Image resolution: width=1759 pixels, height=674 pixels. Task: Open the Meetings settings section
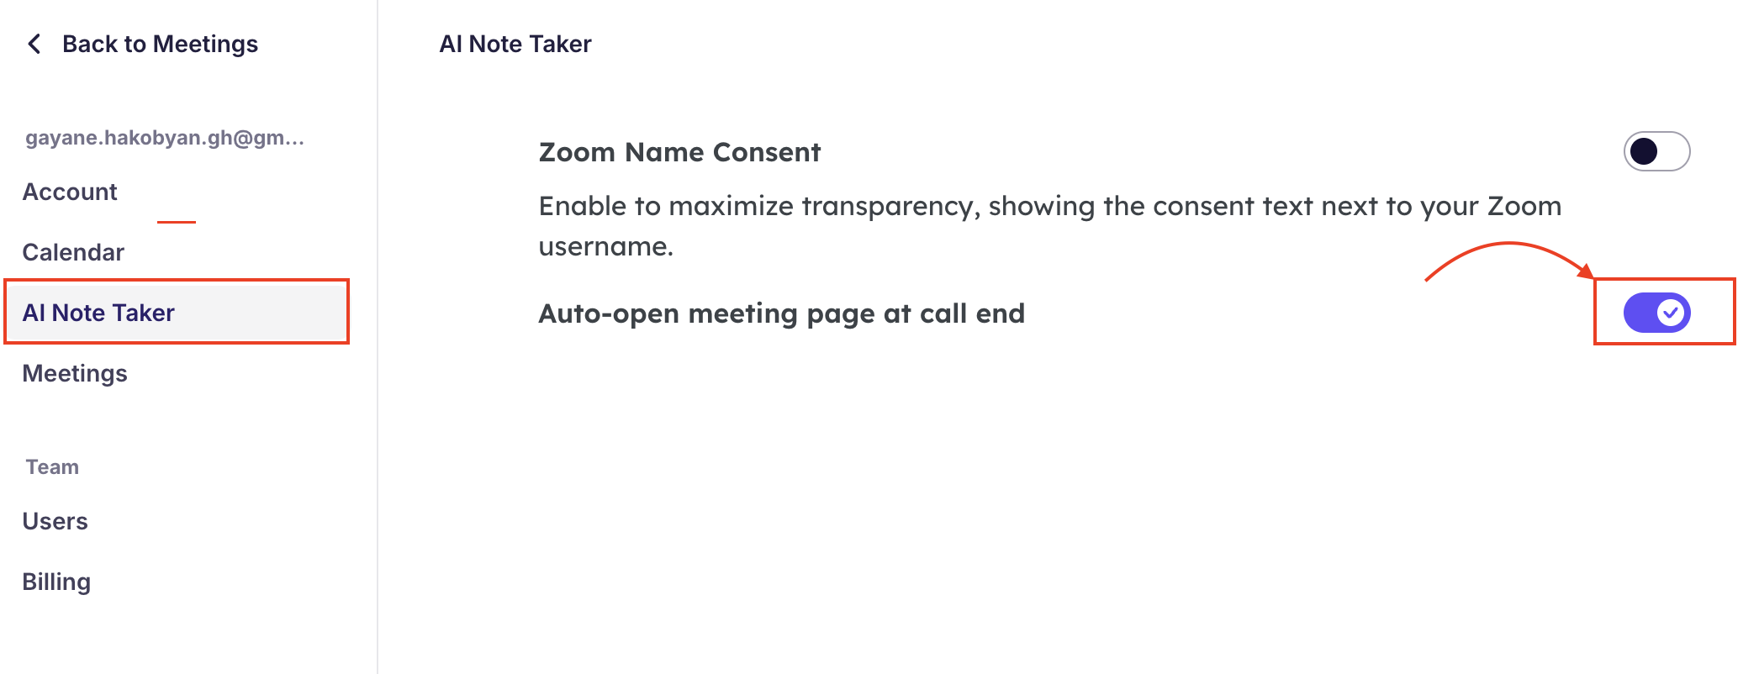click(x=75, y=373)
